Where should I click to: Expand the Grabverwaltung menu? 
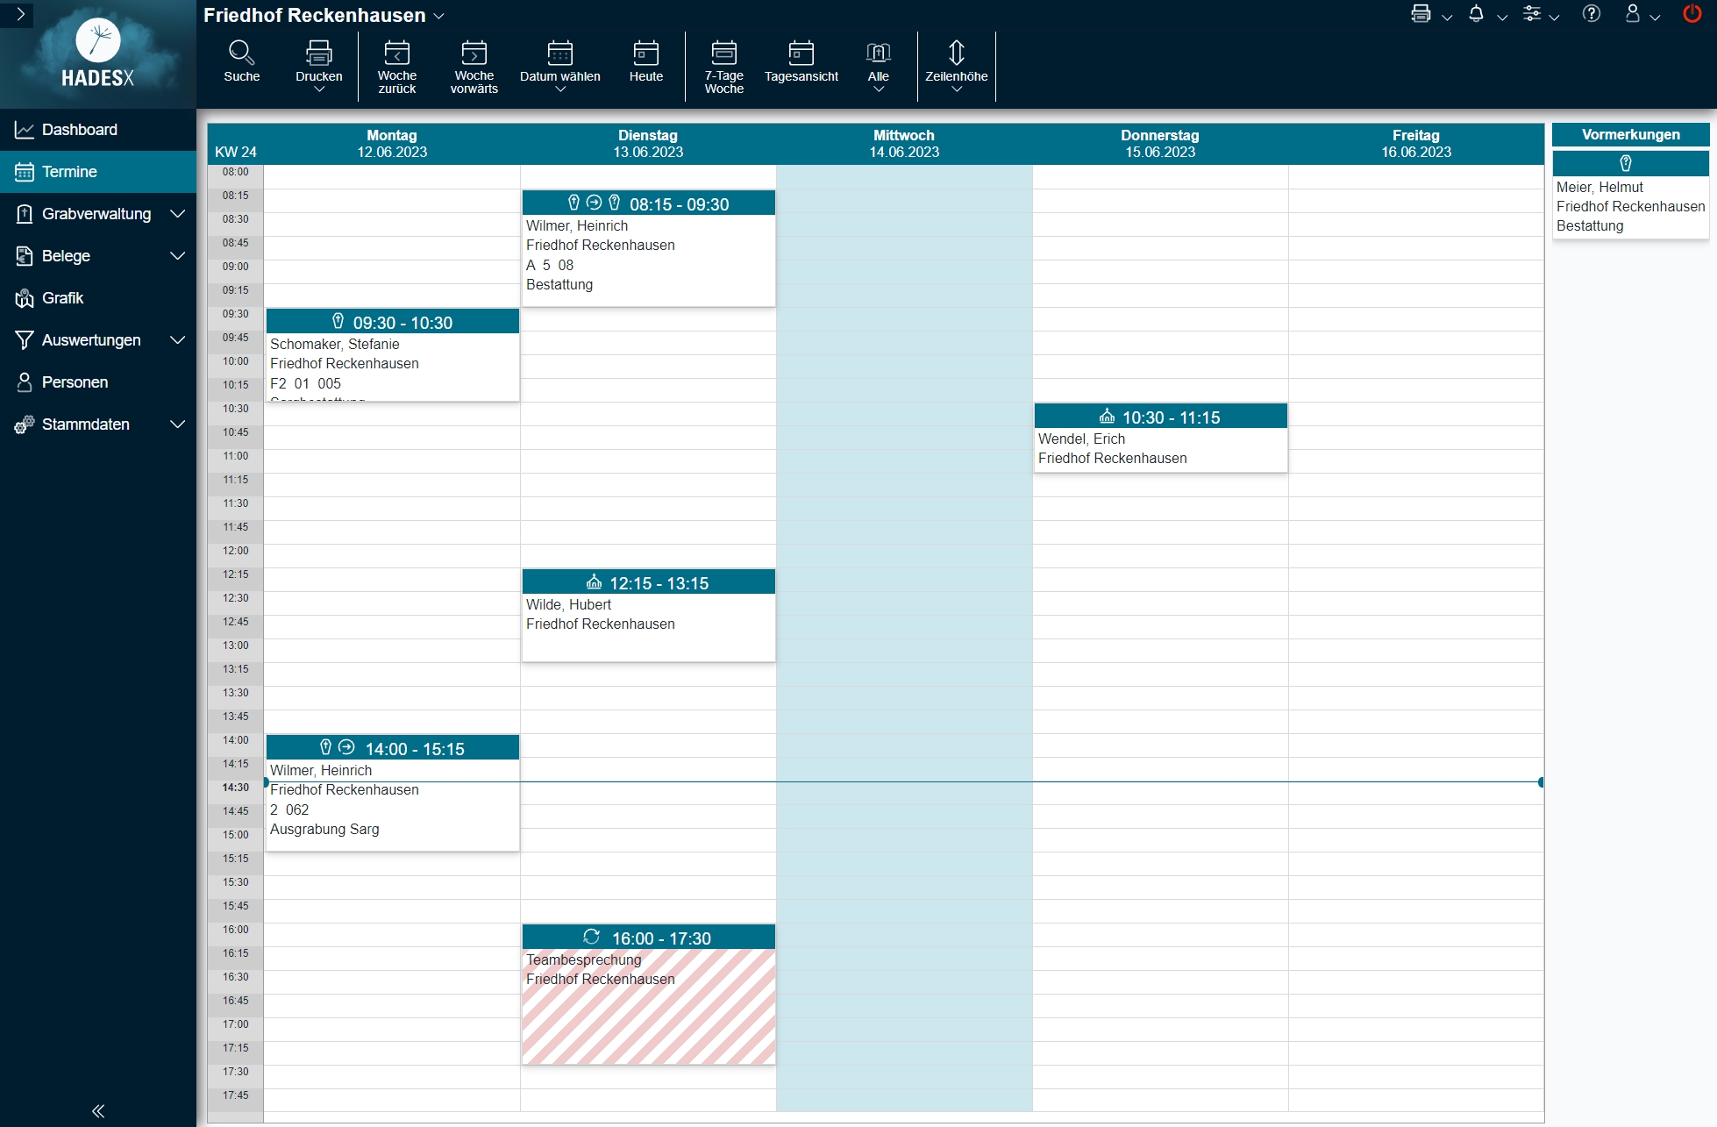click(x=98, y=214)
